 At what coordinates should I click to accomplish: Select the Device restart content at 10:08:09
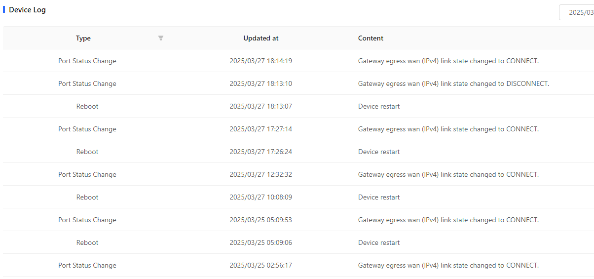pos(379,197)
